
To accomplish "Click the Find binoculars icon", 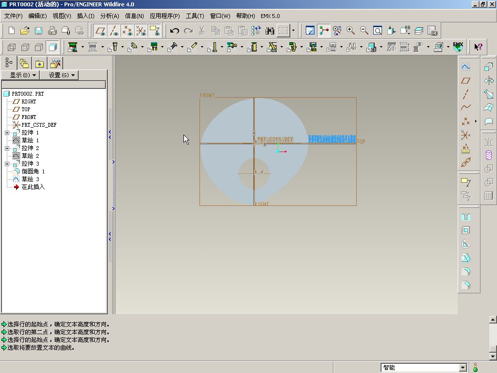I will pyautogui.click(x=270, y=31).
